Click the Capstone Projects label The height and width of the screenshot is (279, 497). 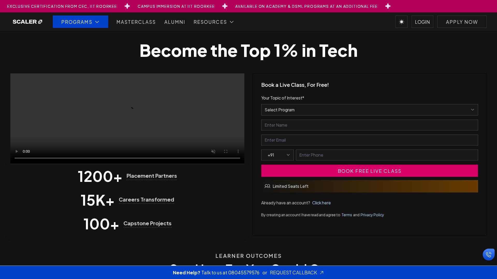(148, 223)
